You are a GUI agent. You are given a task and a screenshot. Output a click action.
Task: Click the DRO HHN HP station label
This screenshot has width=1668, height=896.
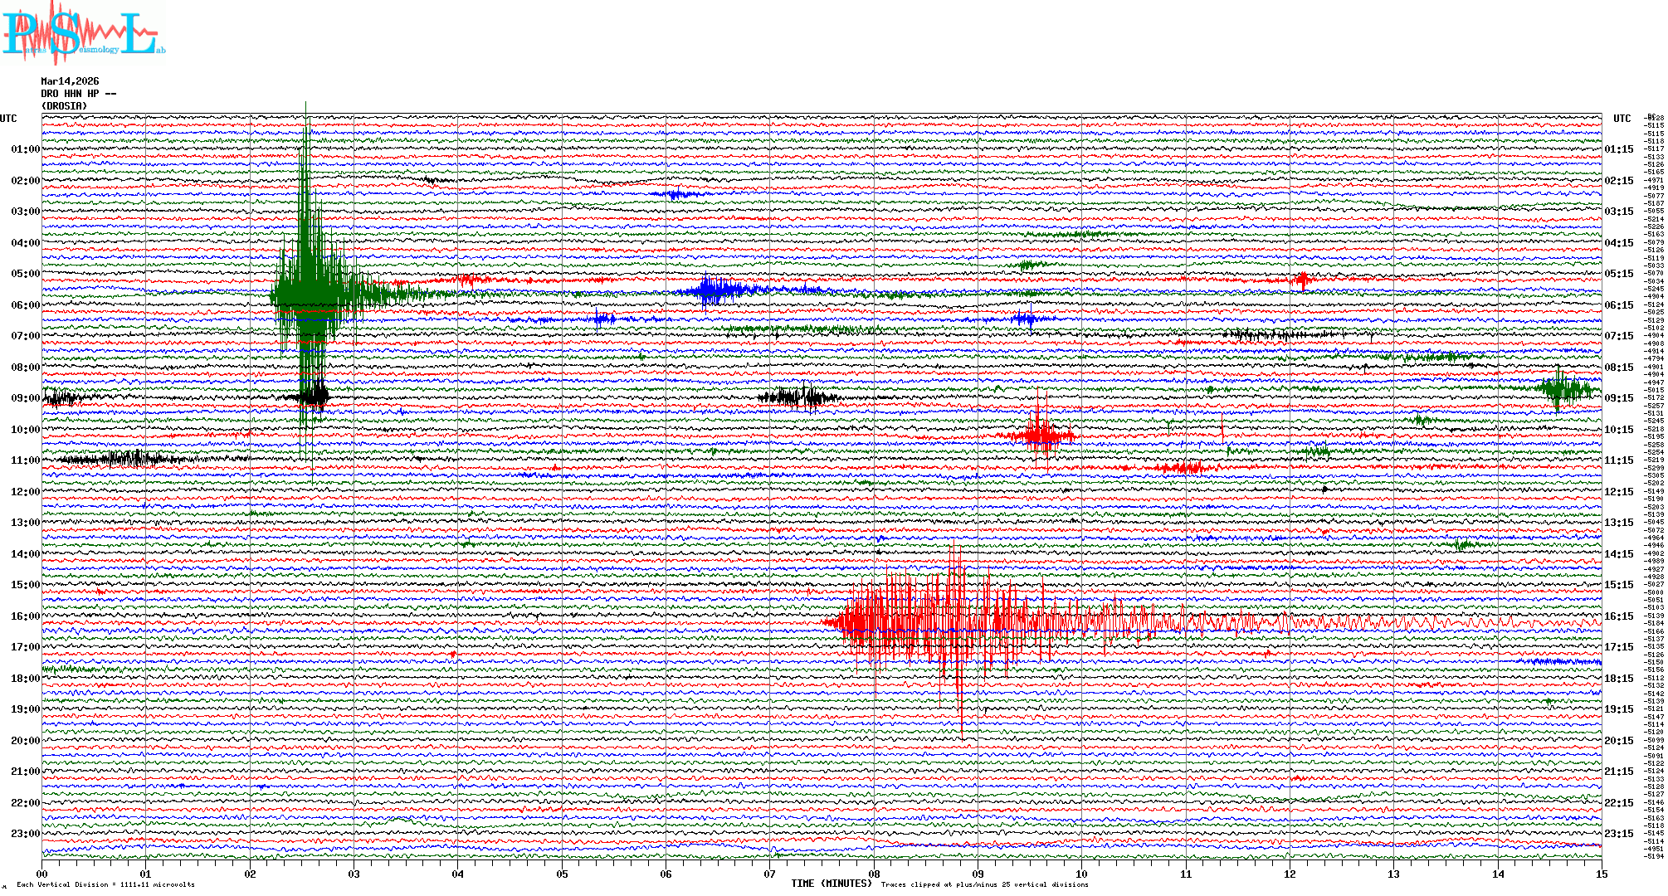click(78, 94)
